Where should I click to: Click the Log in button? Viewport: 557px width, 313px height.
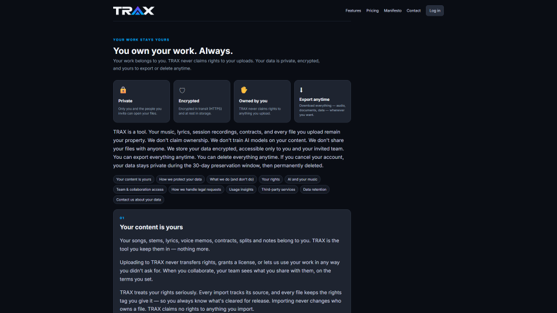435,10
